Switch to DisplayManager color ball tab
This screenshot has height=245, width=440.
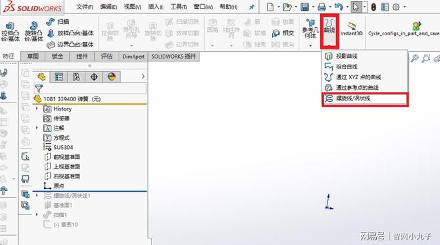point(112,77)
